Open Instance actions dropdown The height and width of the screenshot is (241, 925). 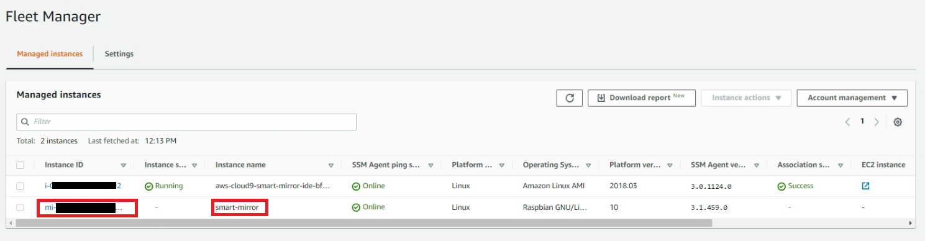(746, 98)
